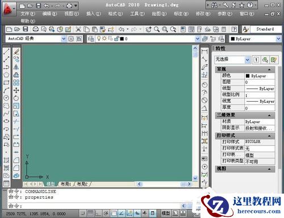Open the 文件 menu

[x=28, y=14]
